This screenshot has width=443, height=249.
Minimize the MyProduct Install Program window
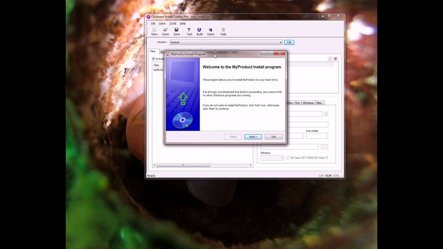(x=264, y=53)
